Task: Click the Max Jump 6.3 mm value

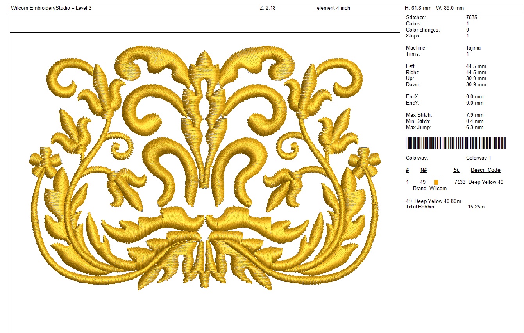Action: (474, 128)
